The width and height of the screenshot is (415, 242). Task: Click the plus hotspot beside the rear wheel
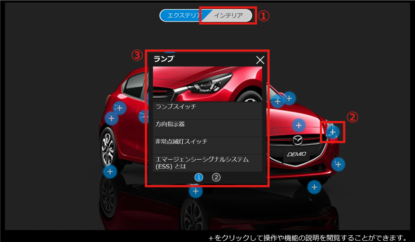coord(110,171)
